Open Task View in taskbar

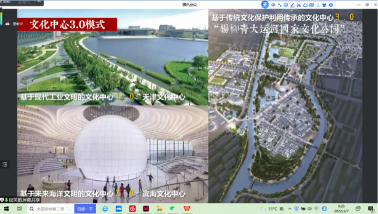point(19,209)
